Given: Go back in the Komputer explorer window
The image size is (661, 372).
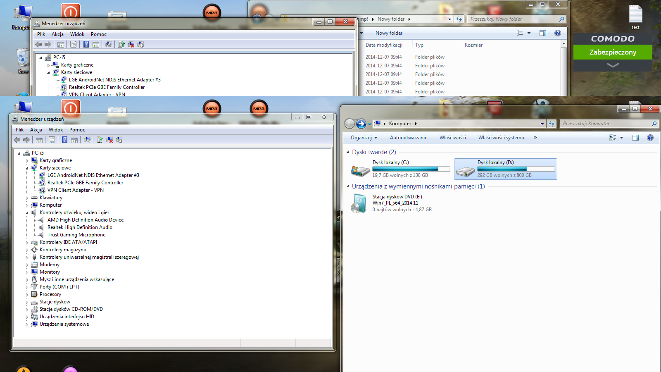Looking at the screenshot, I should (x=350, y=124).
